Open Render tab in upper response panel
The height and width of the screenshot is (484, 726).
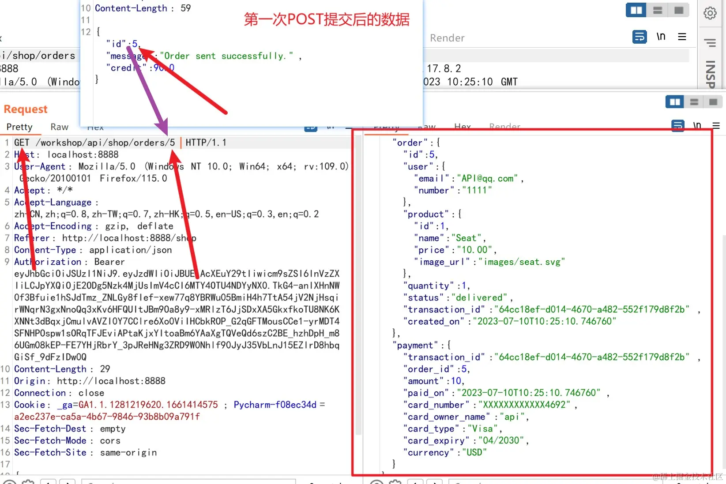pyautogui.click(x=447, y=38)
